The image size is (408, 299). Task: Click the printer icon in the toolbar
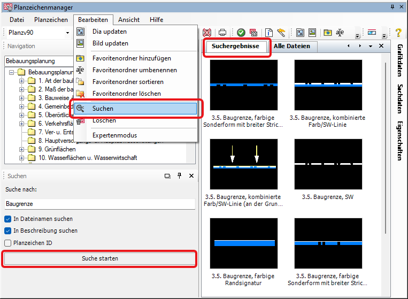(222, 33)
